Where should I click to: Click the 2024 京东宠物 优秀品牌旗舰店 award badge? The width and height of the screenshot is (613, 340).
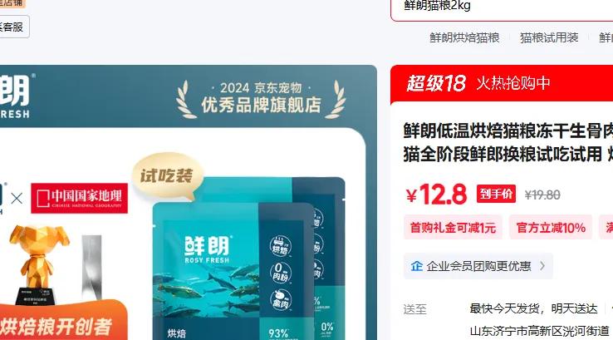261,99
